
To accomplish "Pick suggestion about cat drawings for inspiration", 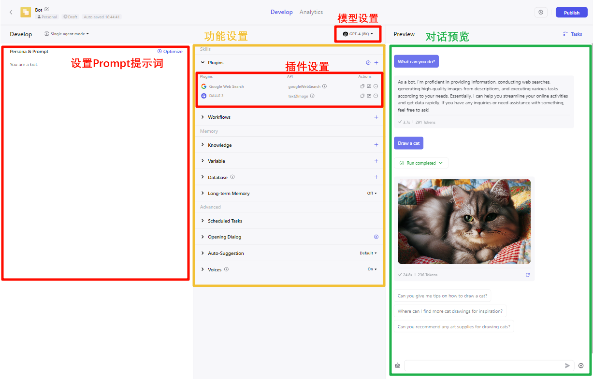I will pyautogui.click(x=450, y=311).
